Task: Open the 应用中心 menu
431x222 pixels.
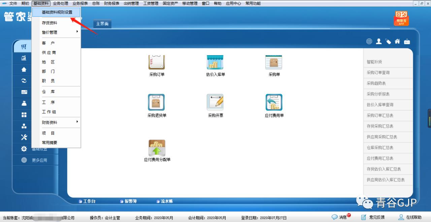Action: pyautogui.click(x=233, y=3)
